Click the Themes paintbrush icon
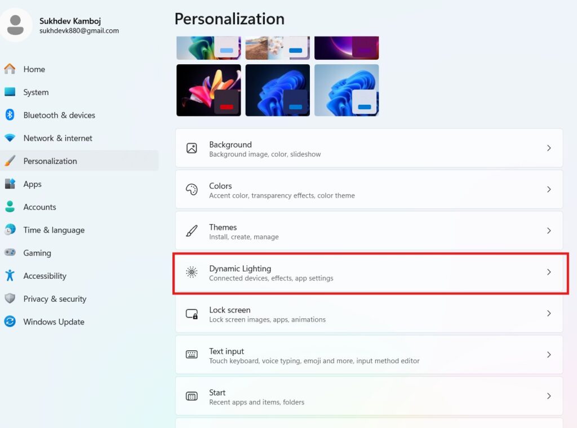577x428 pixels. pyautogui.click(x=192, y=231)
